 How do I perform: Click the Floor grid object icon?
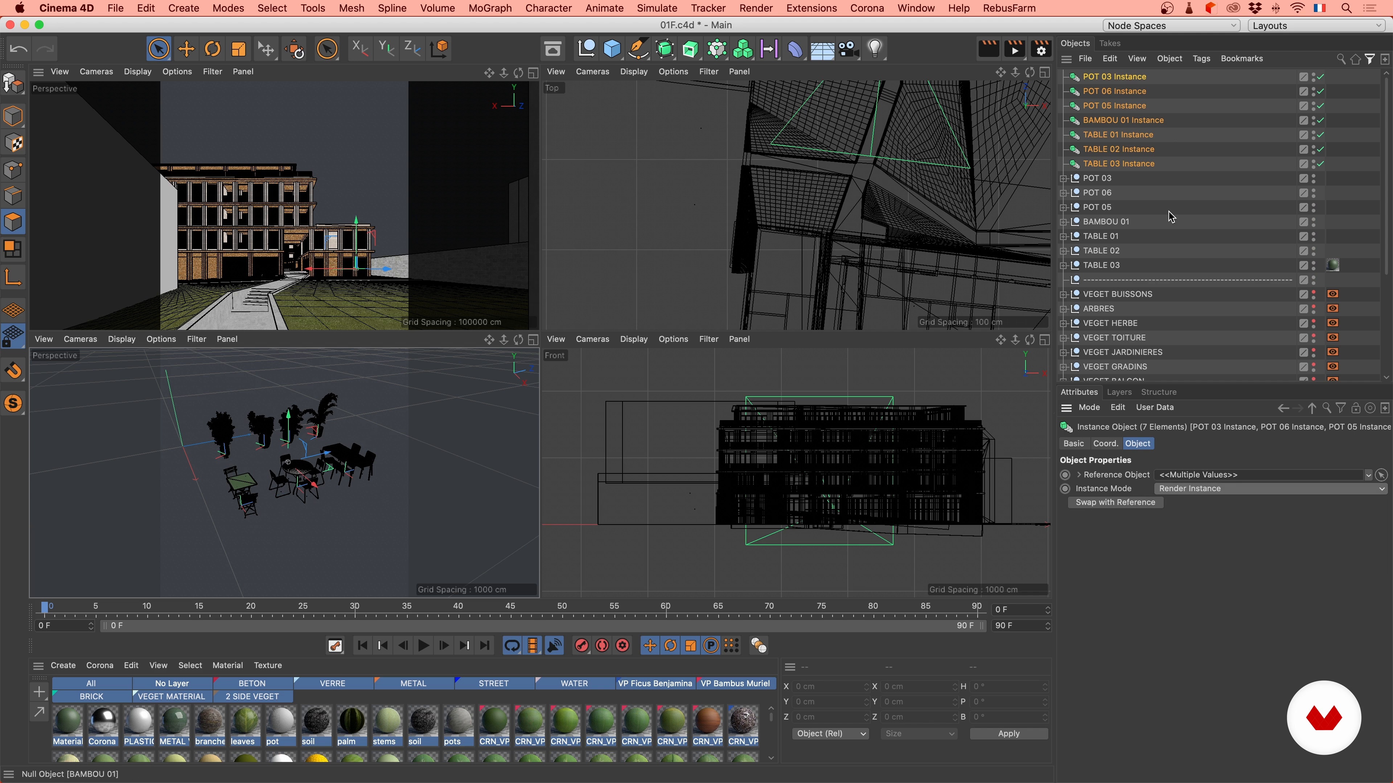(x=822, y=50)
